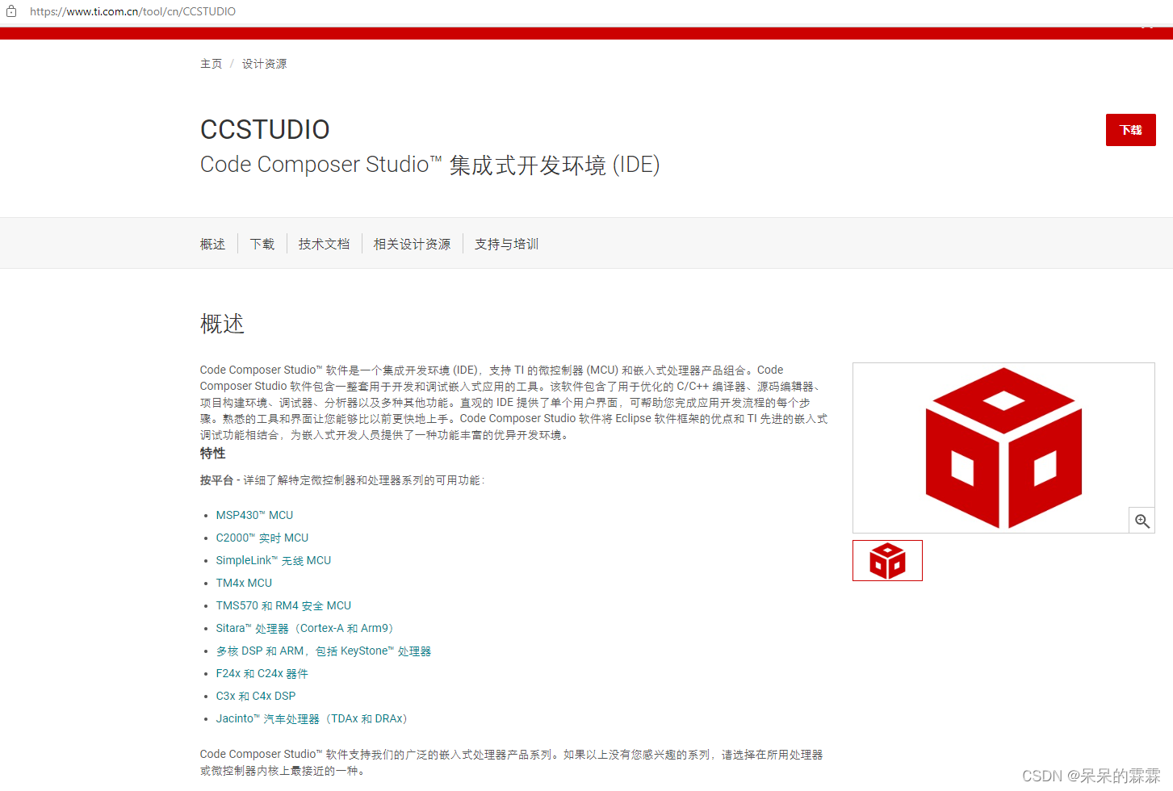Viewport: 1173px width, 791px height.
Task: Click the 概述 tab
Action: 212,243
